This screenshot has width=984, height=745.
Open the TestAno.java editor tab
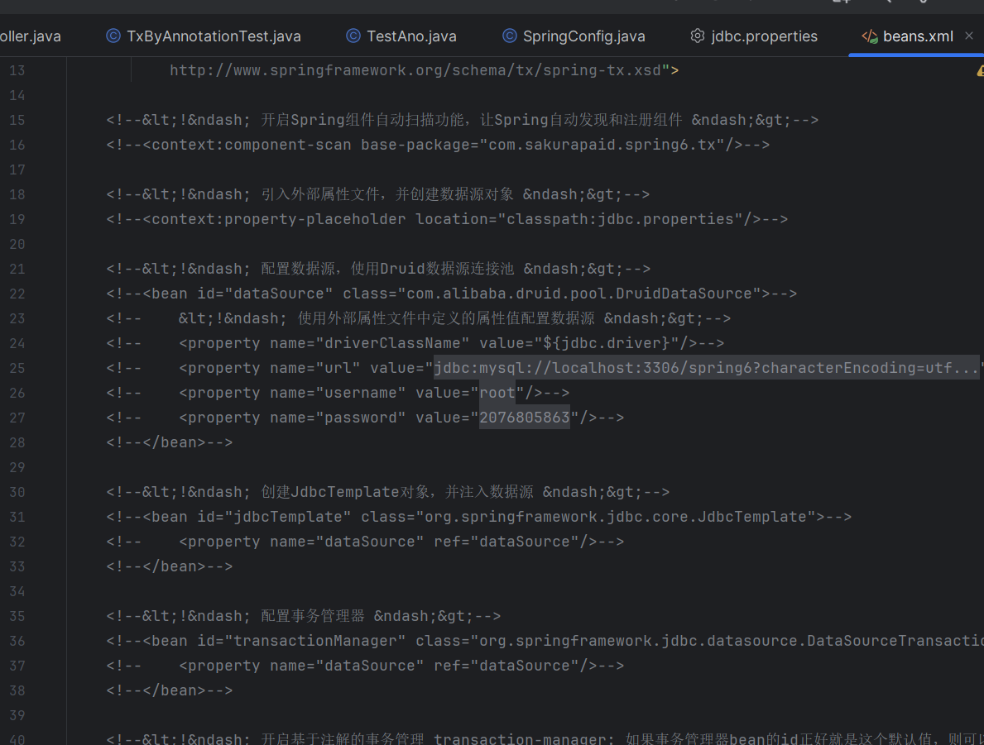click(x=401, y=36)
